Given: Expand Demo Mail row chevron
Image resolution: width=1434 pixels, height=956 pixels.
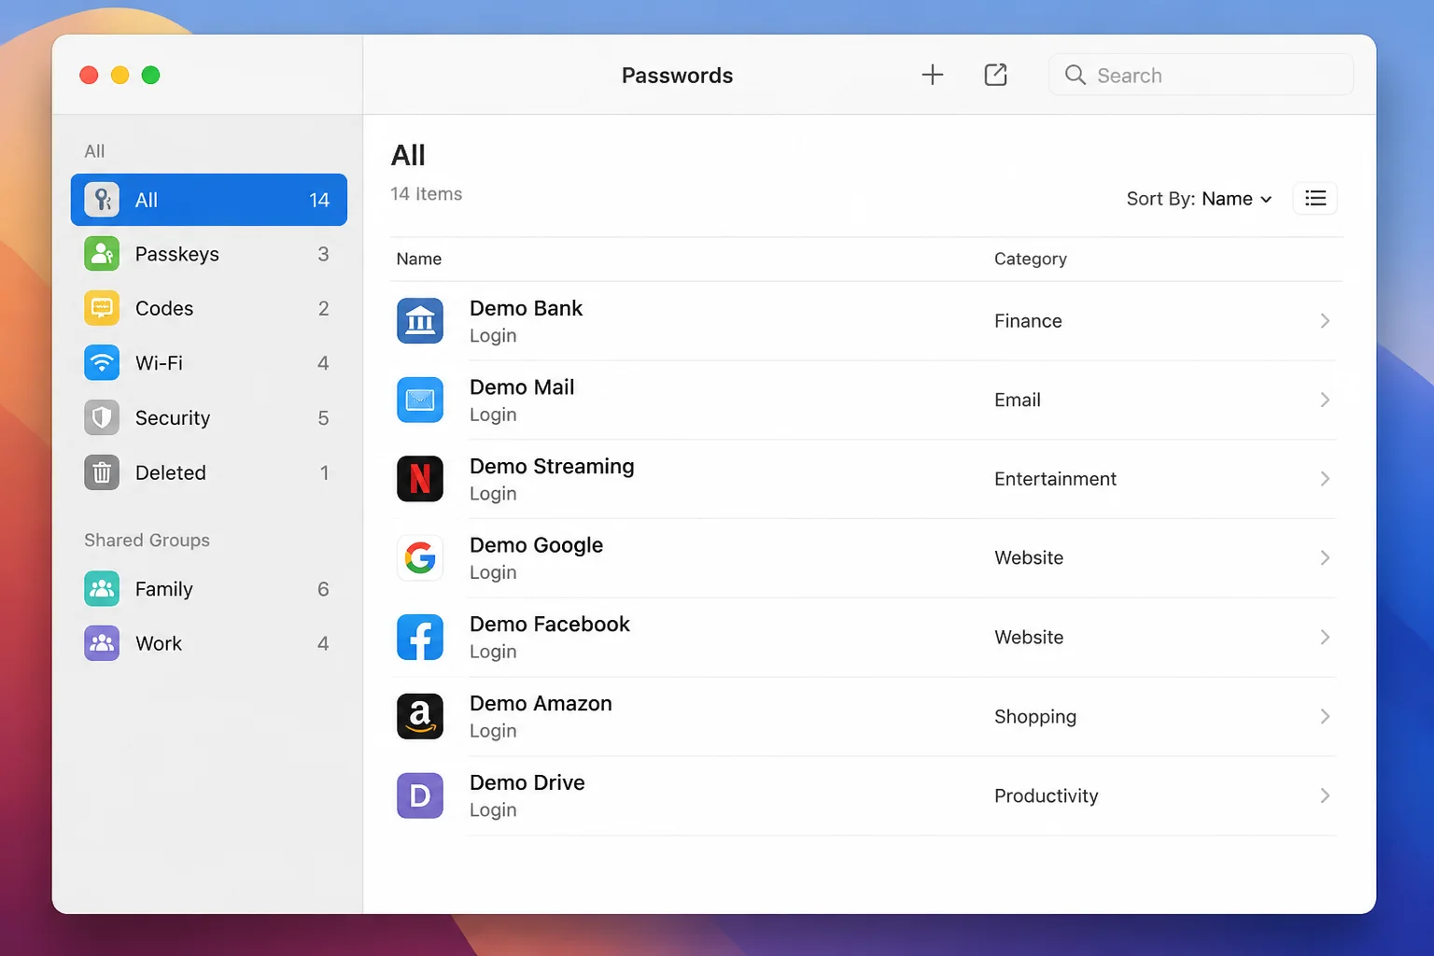Looking at the screenshot, I should 1325,400.
